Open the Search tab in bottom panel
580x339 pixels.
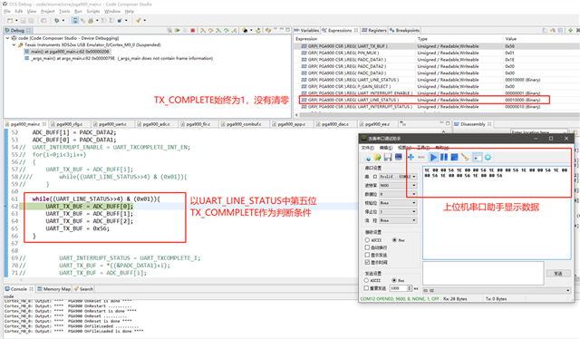pyautogui.click(x=83, y=289)
